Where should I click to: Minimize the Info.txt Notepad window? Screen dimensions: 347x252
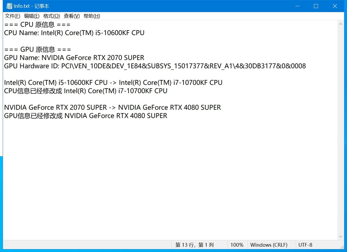297,6
